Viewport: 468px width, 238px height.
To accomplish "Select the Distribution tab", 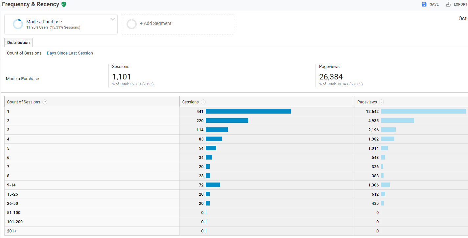I will [x=18, y=43].
